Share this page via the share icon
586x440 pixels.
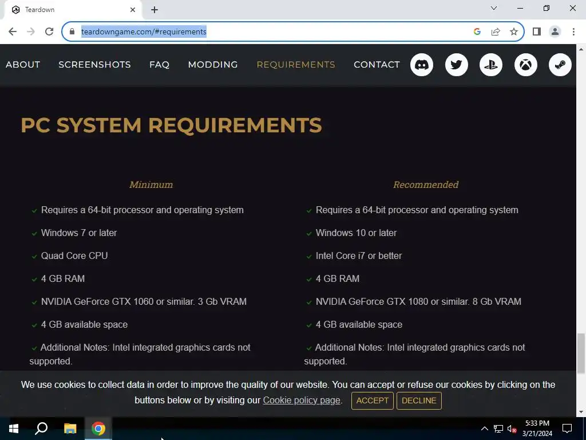pyautogui.click(x=496, y=32)
